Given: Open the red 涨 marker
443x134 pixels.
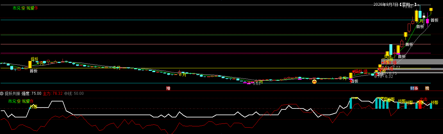Looking at the screenshot, I should click(x=416, y=88).
